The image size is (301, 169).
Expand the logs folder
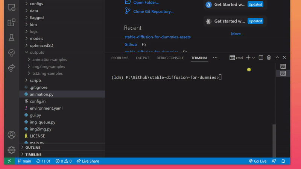click(x=62, y=32)
